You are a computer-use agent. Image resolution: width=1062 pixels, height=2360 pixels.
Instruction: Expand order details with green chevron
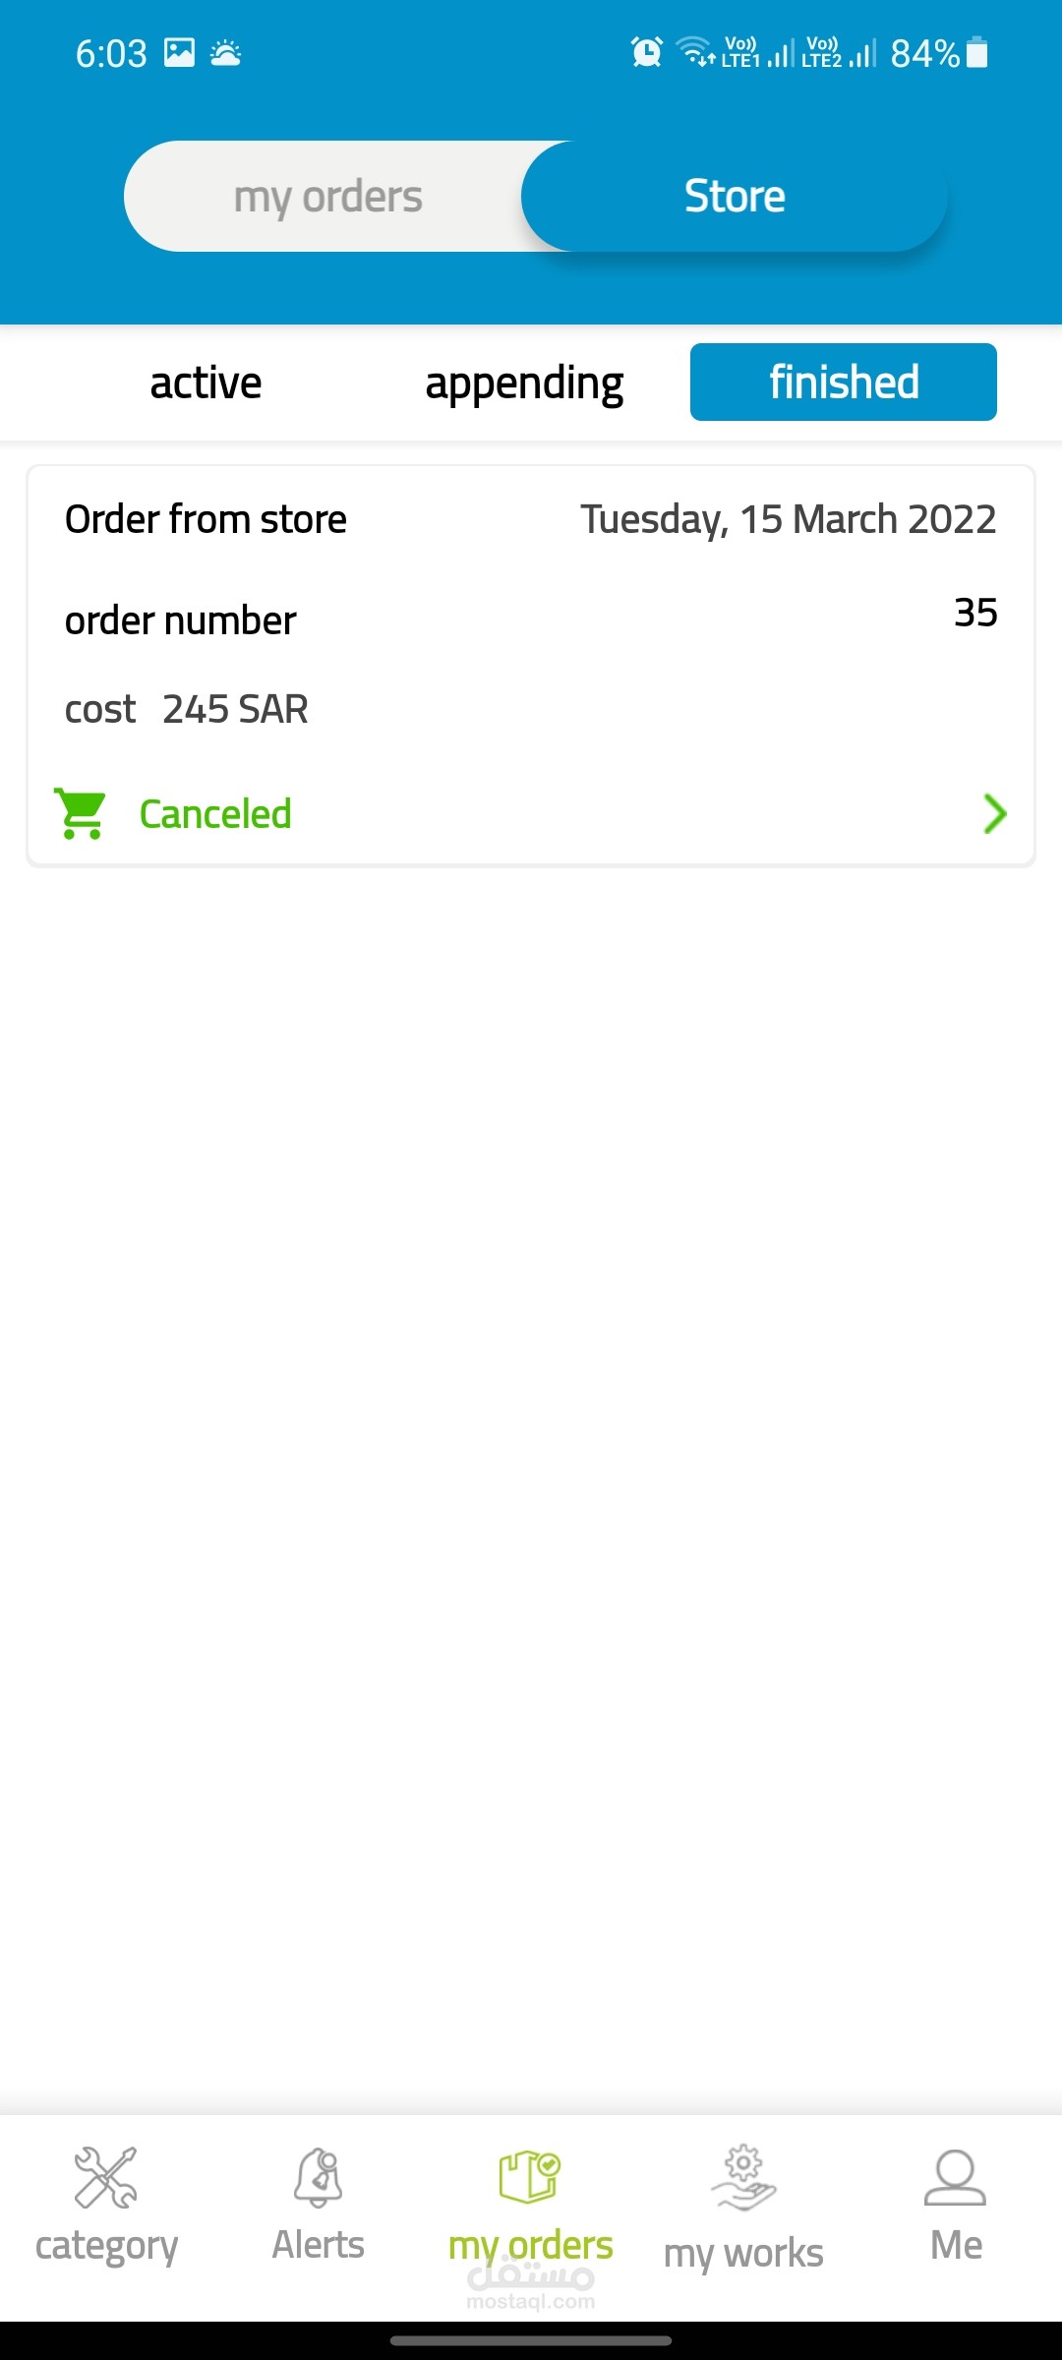point(995,814)
